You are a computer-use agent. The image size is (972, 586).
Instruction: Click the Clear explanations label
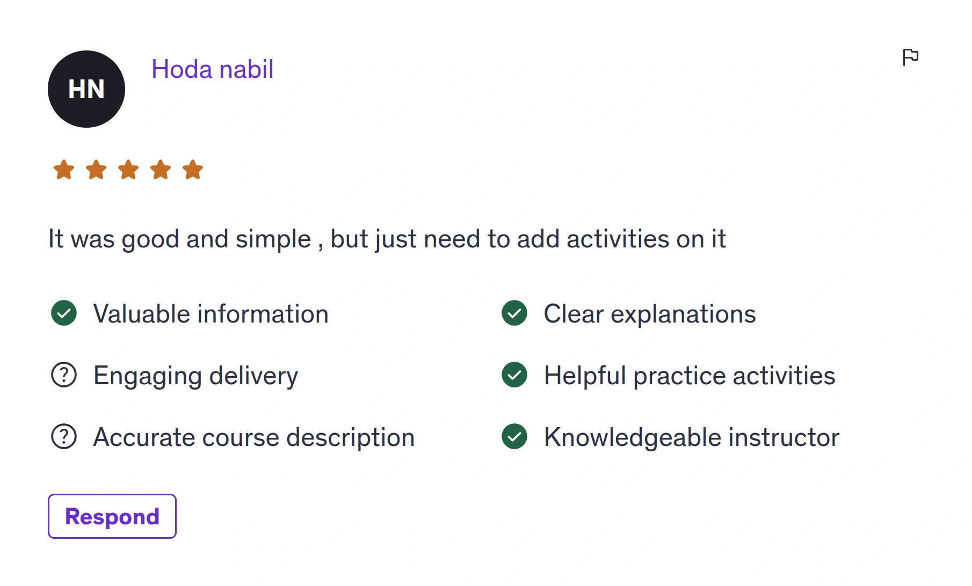tap(650, 314)
